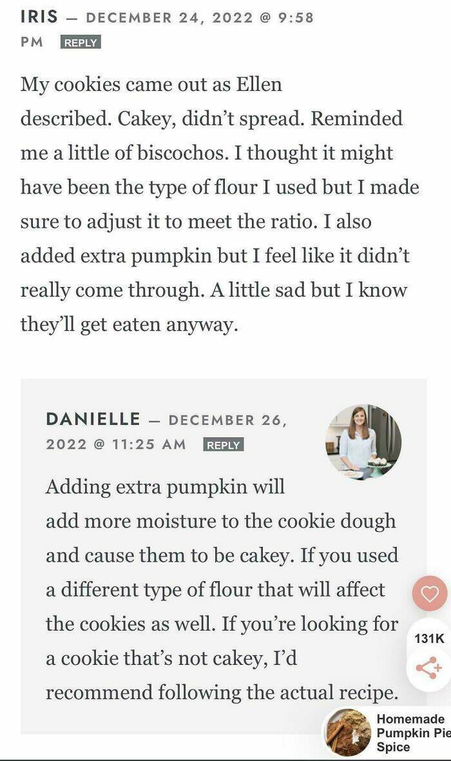Click the Homemade Pumpkin Pie Spice title

pyautogui.click(x=411, y=733)
